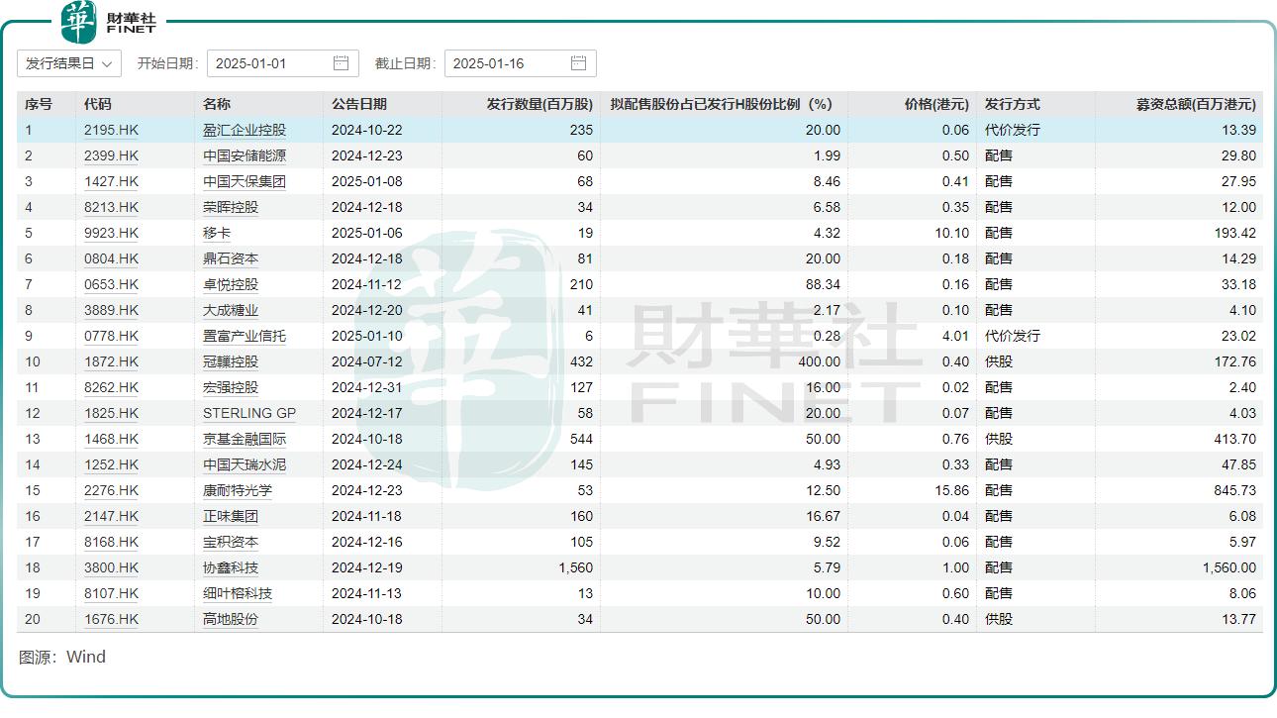
Task: Open stock code 2276.HK
Action: coord(112,490)
